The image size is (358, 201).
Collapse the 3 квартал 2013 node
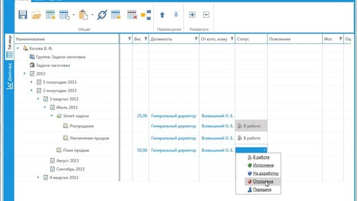[38, 99]
